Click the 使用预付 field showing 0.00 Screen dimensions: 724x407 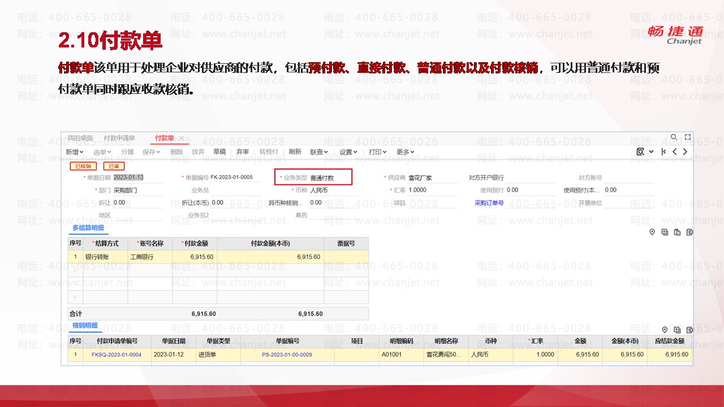531,190
